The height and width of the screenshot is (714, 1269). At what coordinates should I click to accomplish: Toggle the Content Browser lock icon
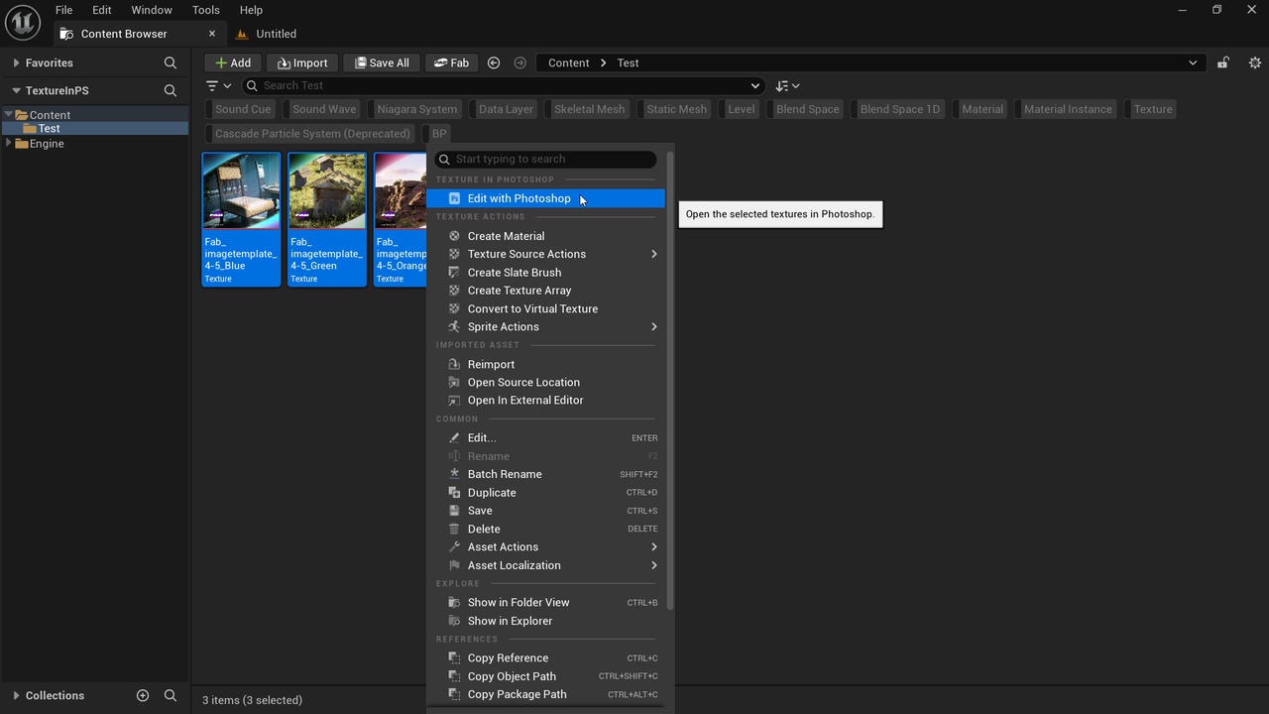(1223, 62)
